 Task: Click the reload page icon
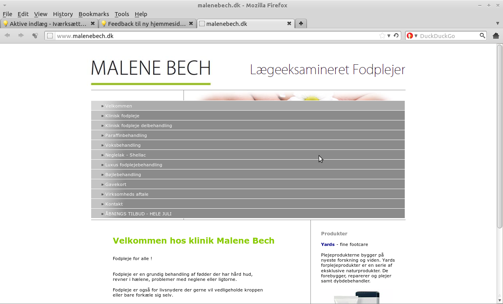point(396,36)
